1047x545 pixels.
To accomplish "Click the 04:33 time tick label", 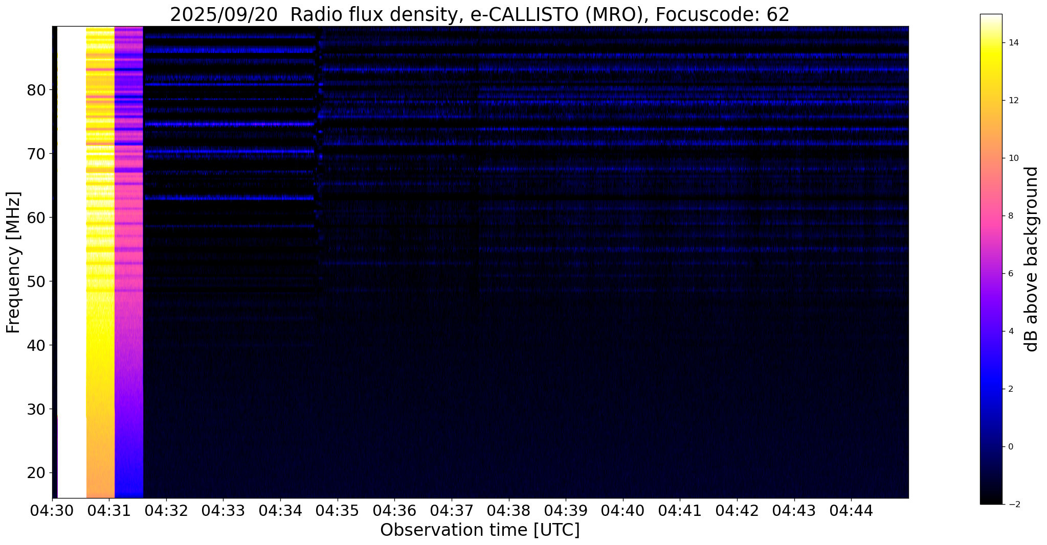I will pyautogui.click(x=223, y=510).
